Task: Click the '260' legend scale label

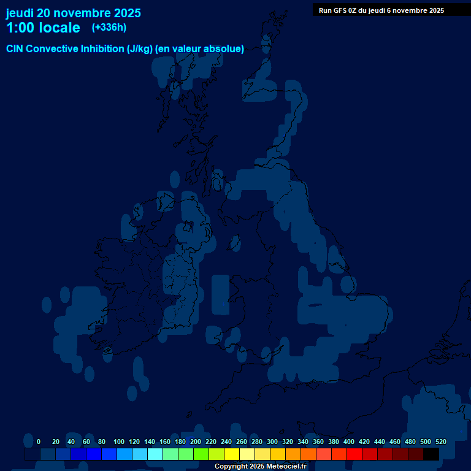Action: coord(241,442)
